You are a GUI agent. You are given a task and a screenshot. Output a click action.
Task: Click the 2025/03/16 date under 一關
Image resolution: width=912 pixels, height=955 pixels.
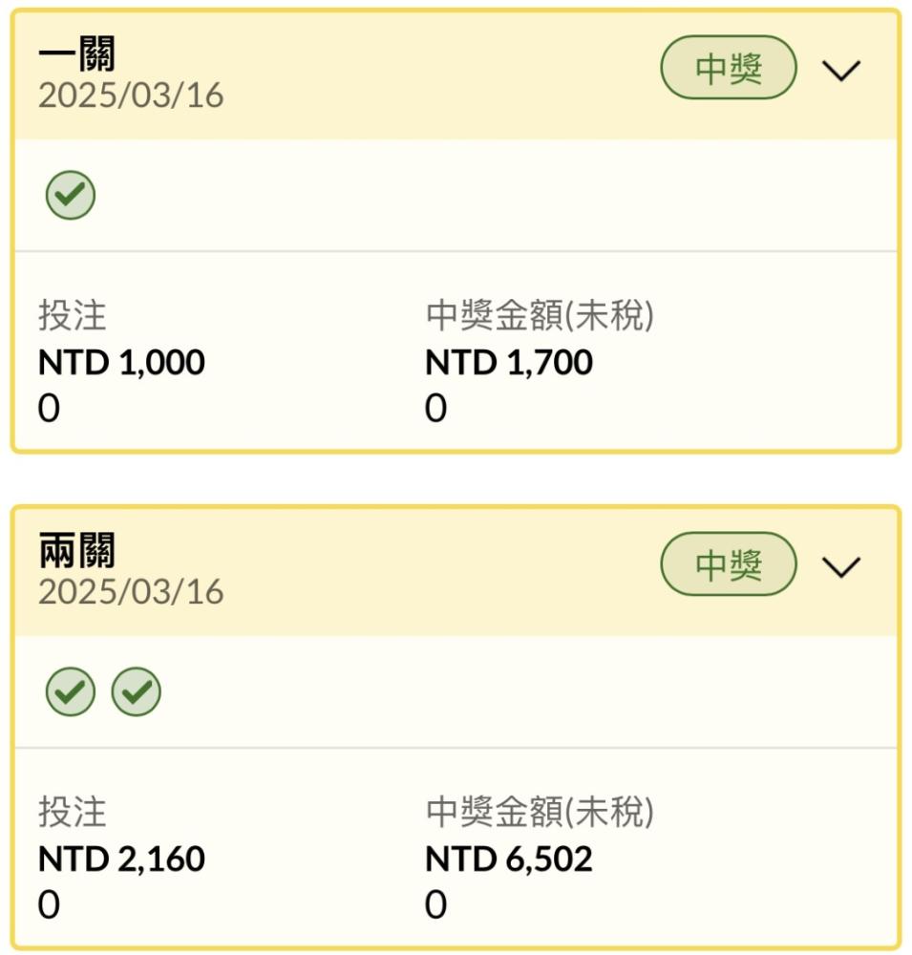tap(131, 95)
